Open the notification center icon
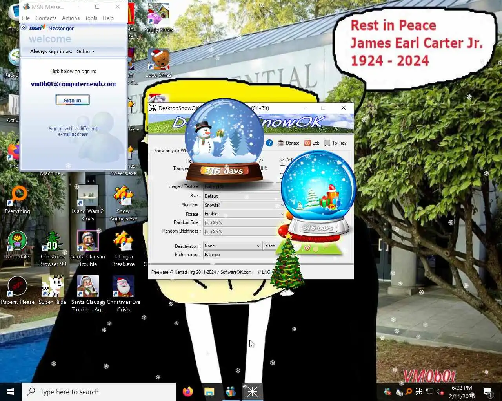Screen dimensions: 502x401 [488, 392]
